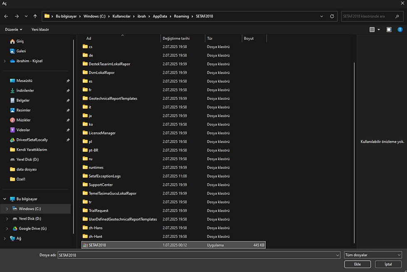Sort files by the Ad column
The height and width of the screenshot is (272, 407).
click(x=89, y=38)
